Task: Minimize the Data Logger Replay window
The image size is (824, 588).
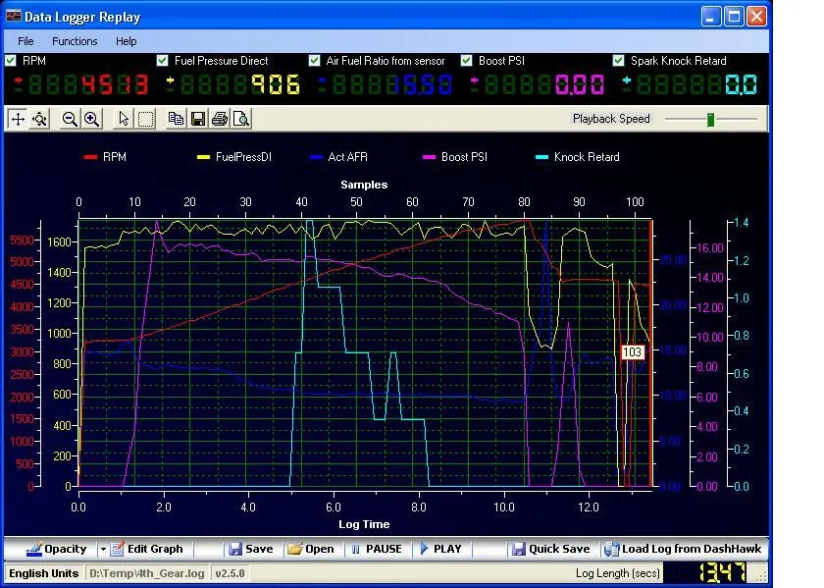Action: click(x=711, y=17)
